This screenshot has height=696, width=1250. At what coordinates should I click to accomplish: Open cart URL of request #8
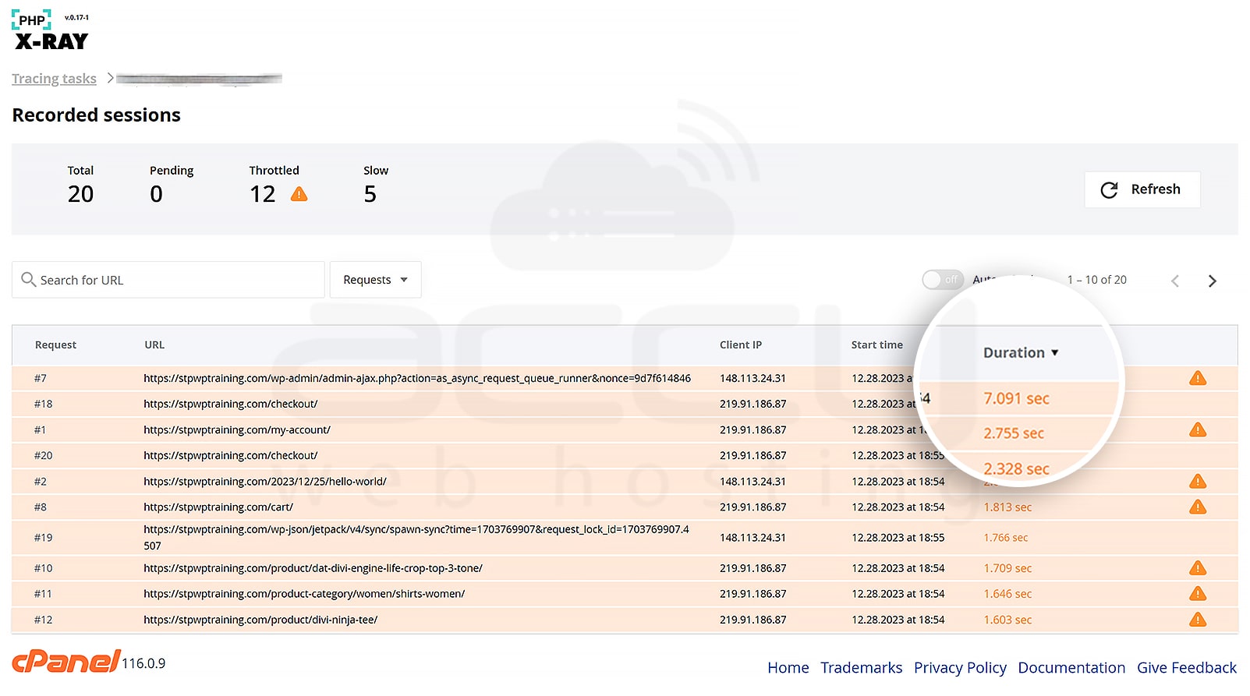[x=218, y=507]
